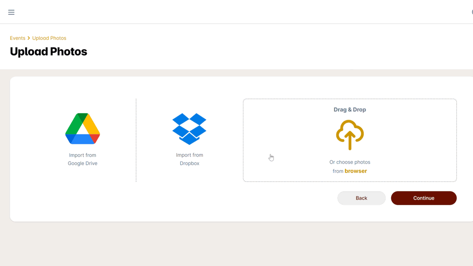
Task: Click the Upload Photos page title
Action: coord(49,52)
